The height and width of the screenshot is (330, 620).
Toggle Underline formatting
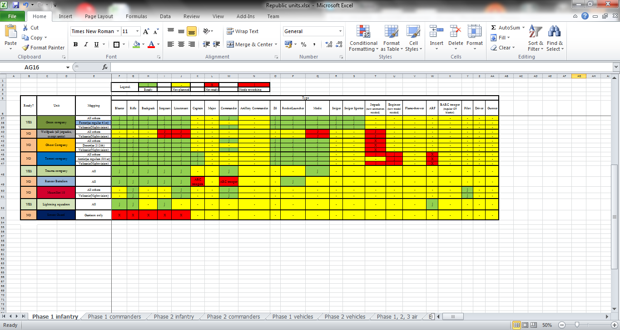[x=96, y=44]
